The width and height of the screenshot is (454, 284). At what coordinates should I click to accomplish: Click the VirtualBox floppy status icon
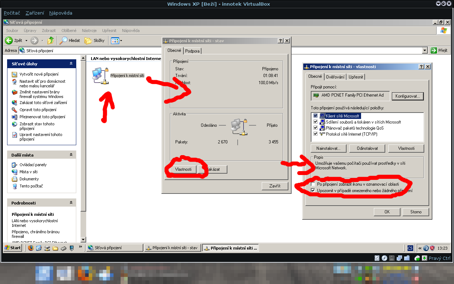(392, 258)
